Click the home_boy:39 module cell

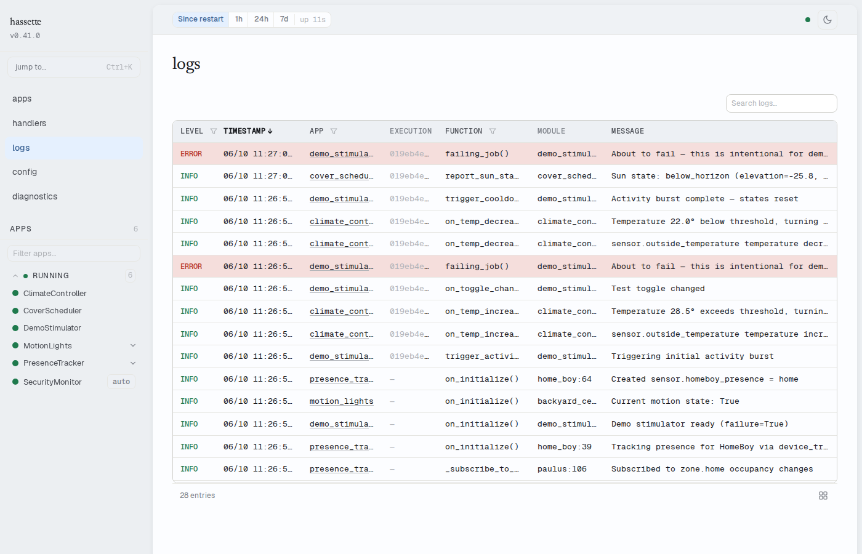[565, 447]
